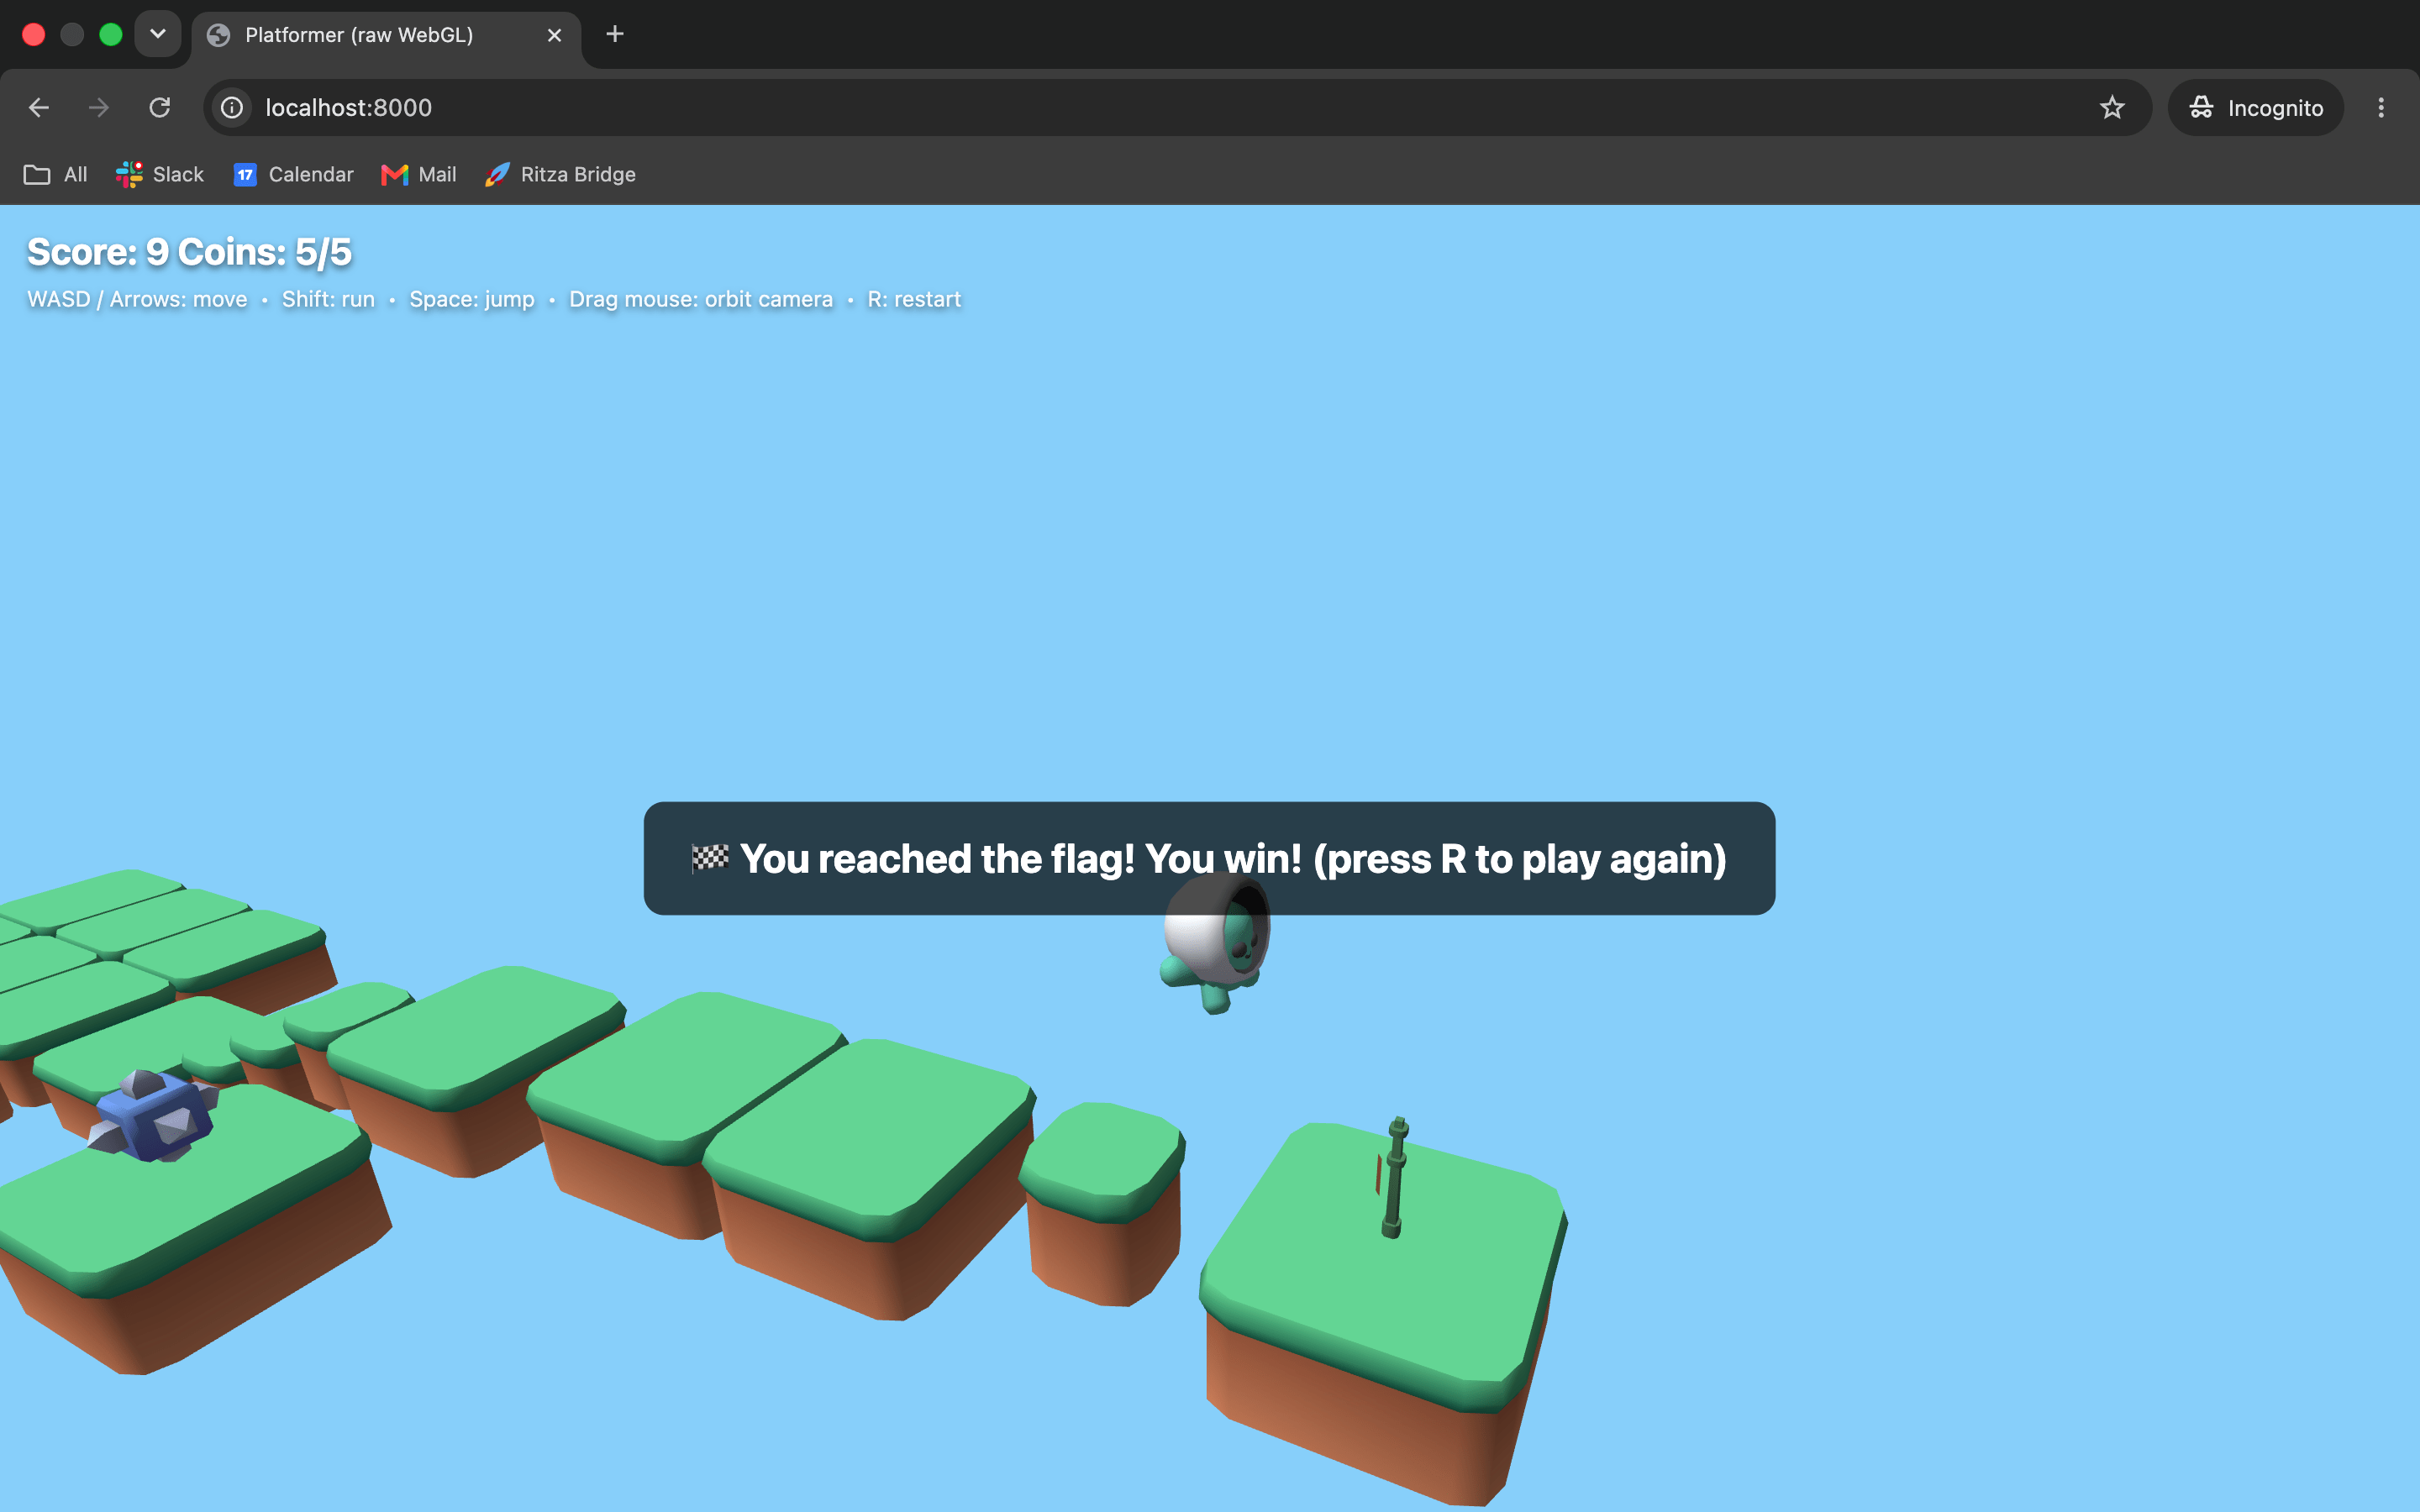Viewport: 2420px width, 1512px height.
Task: Click the browser back arrow
Action: [39, 107]
